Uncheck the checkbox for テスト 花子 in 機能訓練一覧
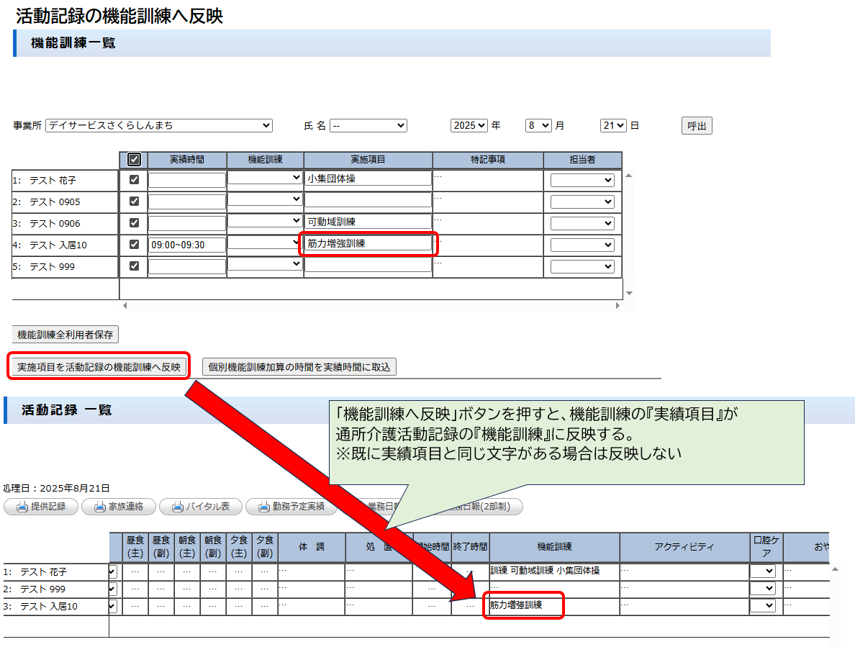This screenshot has width=855, height=647. 134,180
